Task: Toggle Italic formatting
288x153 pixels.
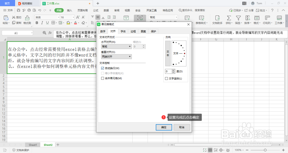Action: tap(42, 23)
